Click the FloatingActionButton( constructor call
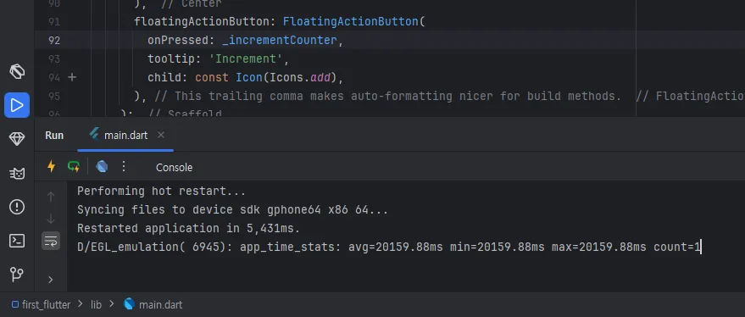Screen dimensions: 745x317 click(353, 22)
